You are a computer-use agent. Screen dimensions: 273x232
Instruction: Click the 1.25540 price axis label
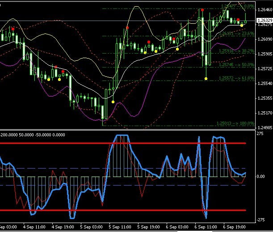(265, 84)
